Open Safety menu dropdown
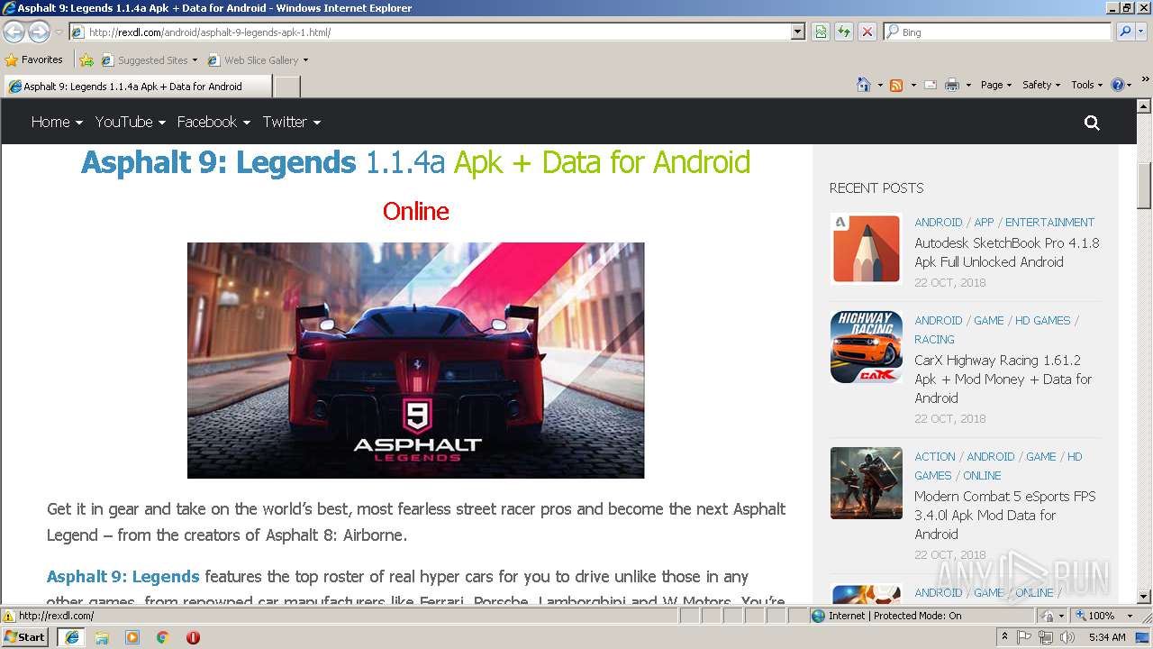The image size is (1153, 649). (1041, 85)
